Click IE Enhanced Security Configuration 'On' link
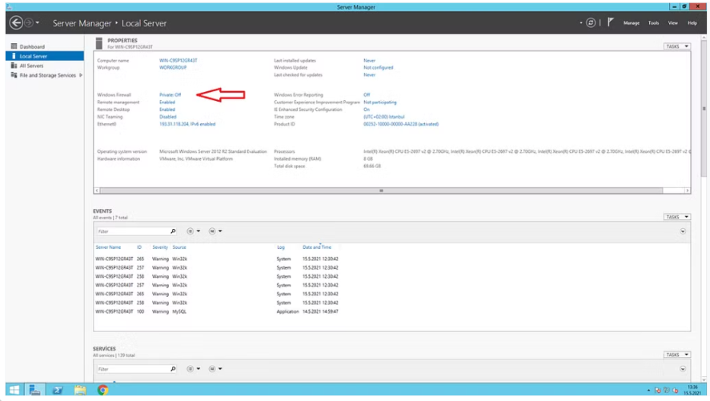Image resolution: width=710 pixels, height=401 pixels. (x=367, y=110)
